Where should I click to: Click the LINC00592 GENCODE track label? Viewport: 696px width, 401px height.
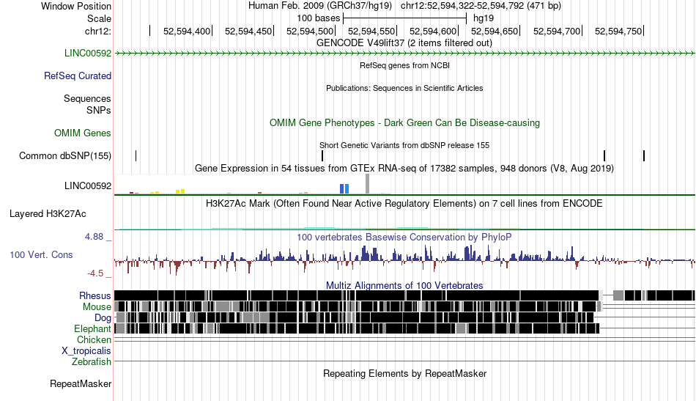pos(88,54)
